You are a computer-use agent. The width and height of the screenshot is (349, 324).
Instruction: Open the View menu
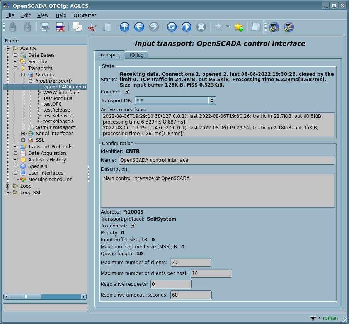pyautogui.click(x=43, y=15)
